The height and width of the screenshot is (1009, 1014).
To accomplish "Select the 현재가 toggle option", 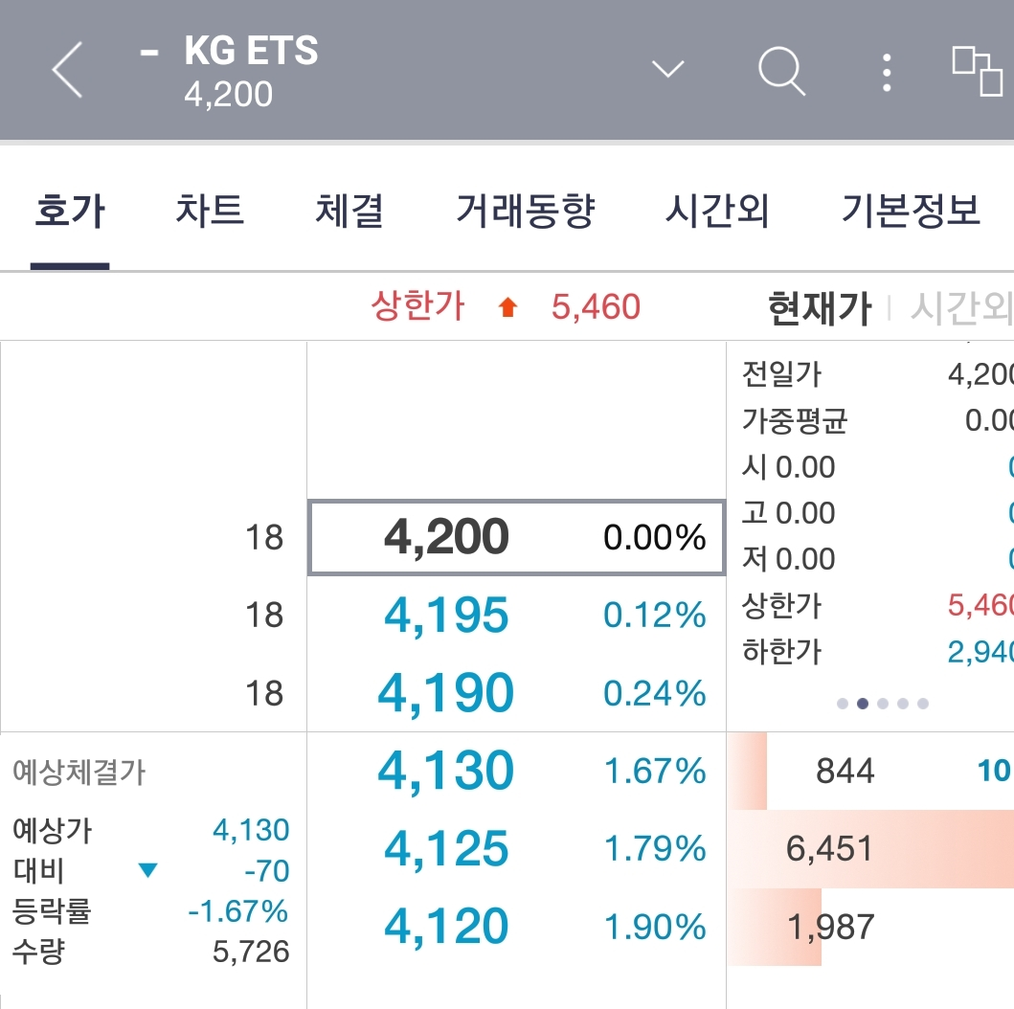I will tap(820, 307).
